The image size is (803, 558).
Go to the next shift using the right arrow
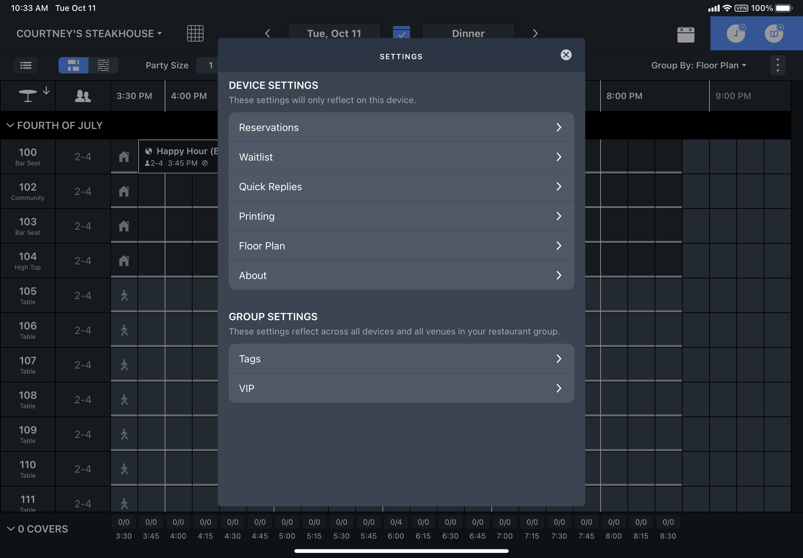click(535, 34)
